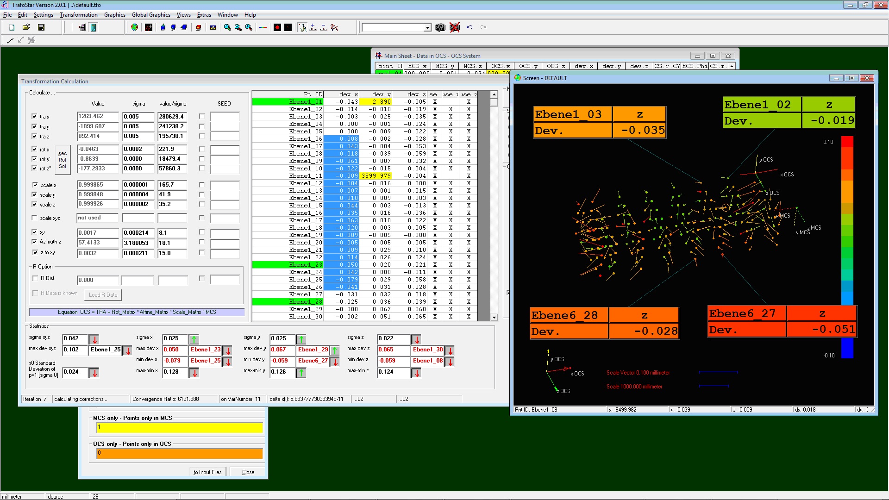
Task: Toggle the z to xy checkbox
Action: click(x=35, y=252)
